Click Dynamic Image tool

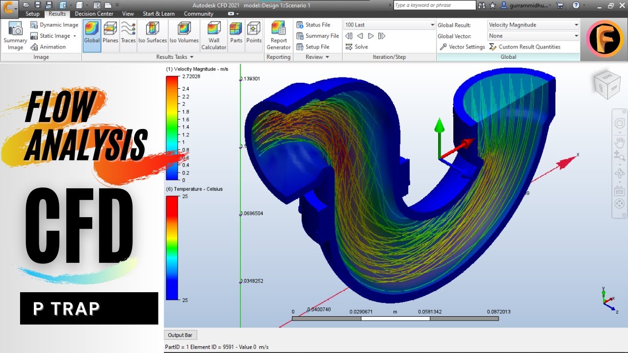click(x=54, y=25)
